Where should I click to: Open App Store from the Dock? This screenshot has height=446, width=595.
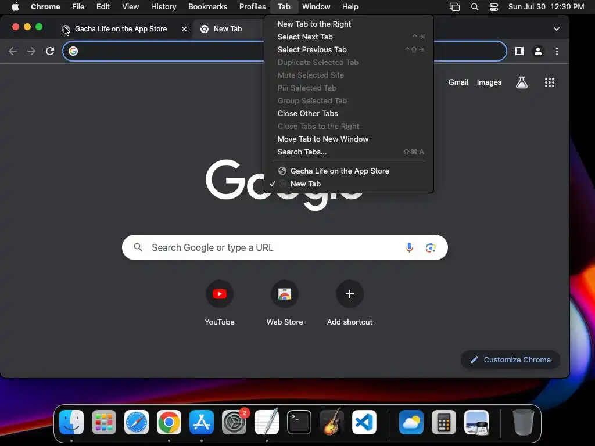tap(202, 422)
